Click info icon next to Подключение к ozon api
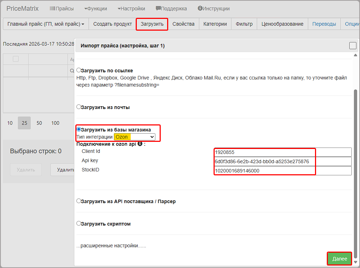This screenshot has width=360, height=268. 140,144
